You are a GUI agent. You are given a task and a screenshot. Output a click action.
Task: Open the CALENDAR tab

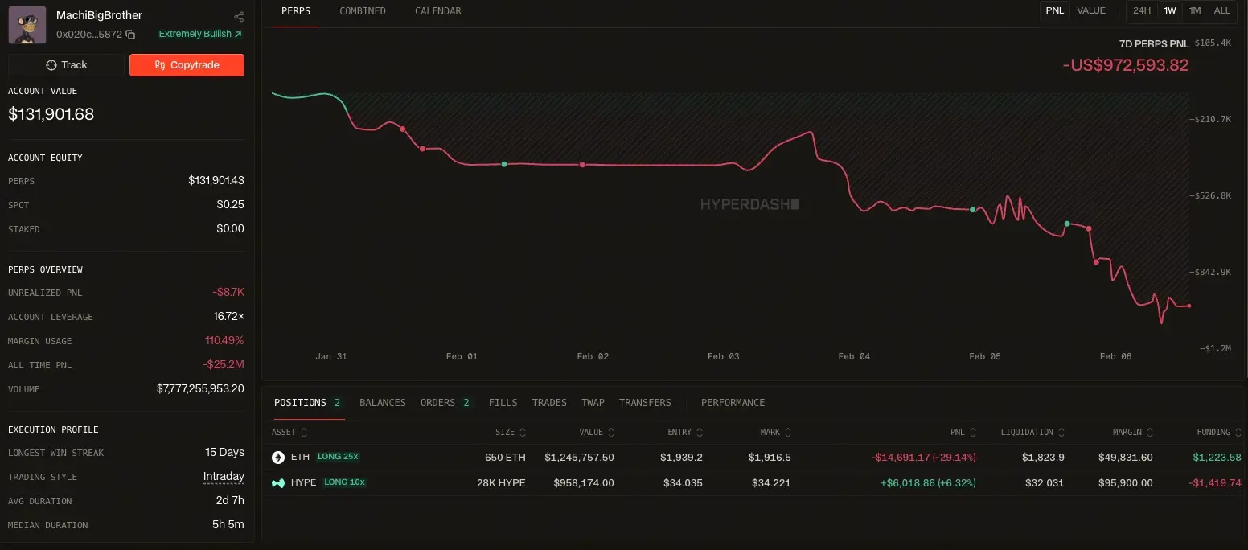[438, 11]
